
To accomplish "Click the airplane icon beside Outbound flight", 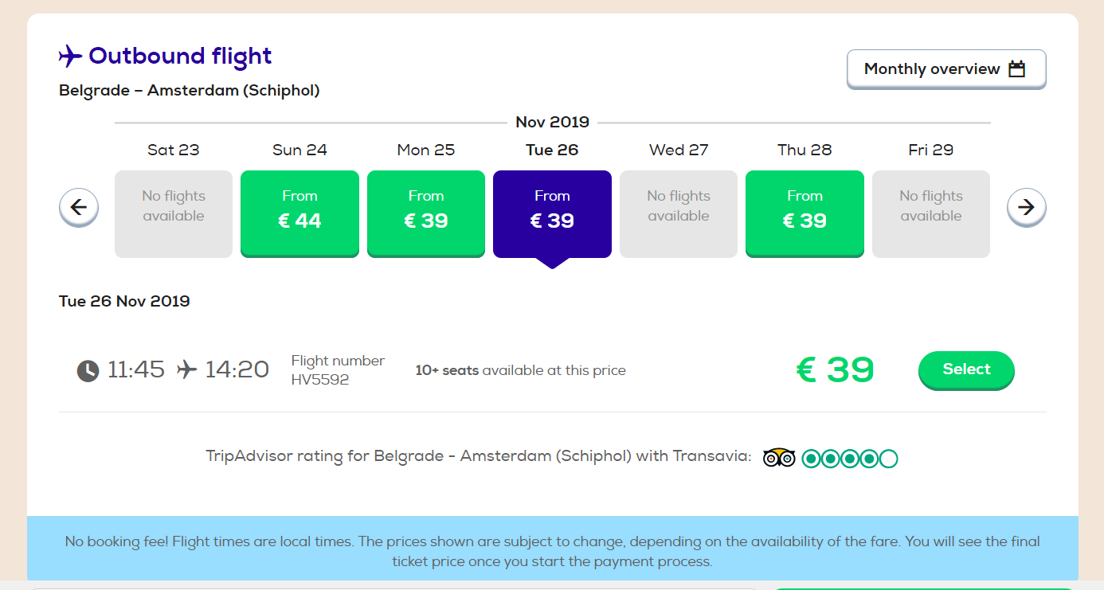I will pyautogui.click(x=71, y=57).
